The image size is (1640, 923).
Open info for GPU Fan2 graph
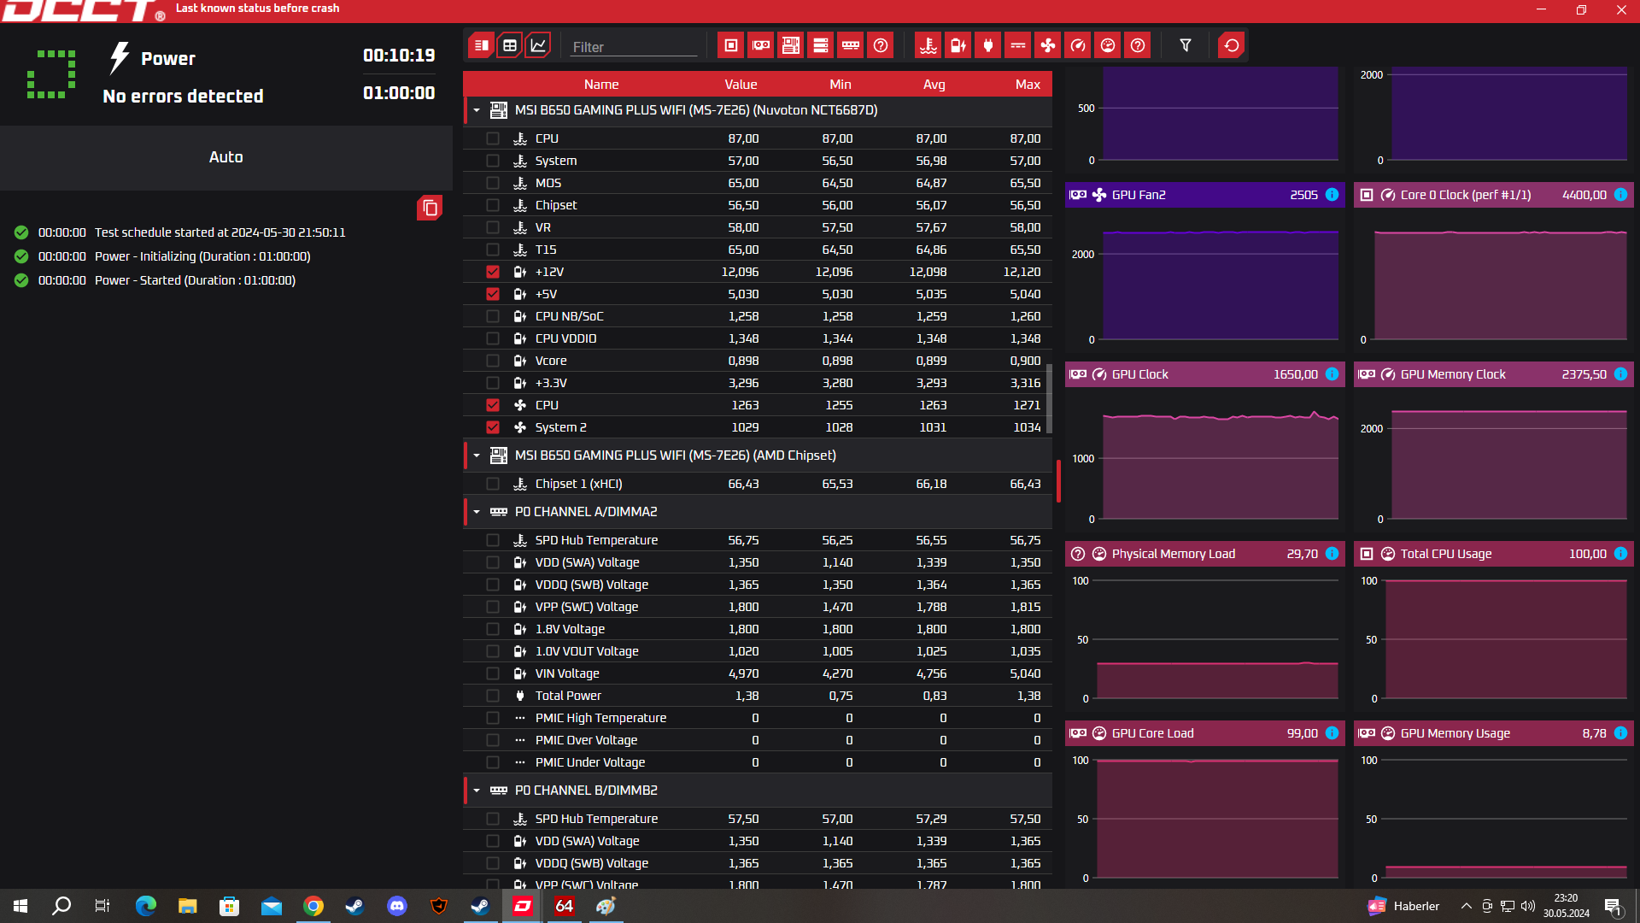coord(1332,195)
